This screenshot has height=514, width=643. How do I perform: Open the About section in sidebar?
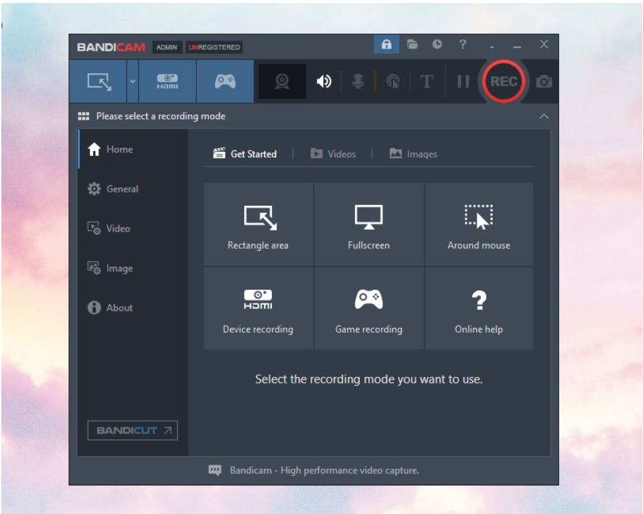click(x=133, y=308)
